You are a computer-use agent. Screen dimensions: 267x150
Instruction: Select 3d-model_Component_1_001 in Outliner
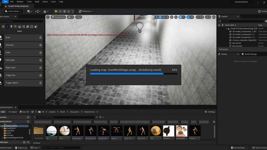(244, 32)
